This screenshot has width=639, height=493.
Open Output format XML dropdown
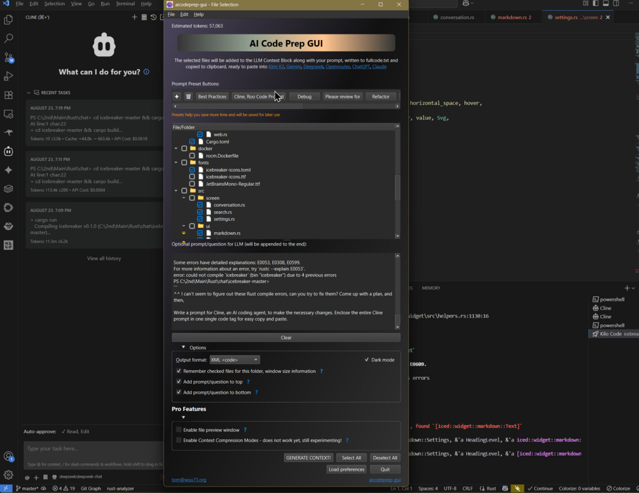(235, 359)
